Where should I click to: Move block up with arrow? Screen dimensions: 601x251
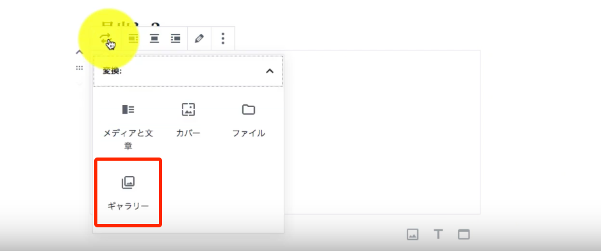click(79, 52)
